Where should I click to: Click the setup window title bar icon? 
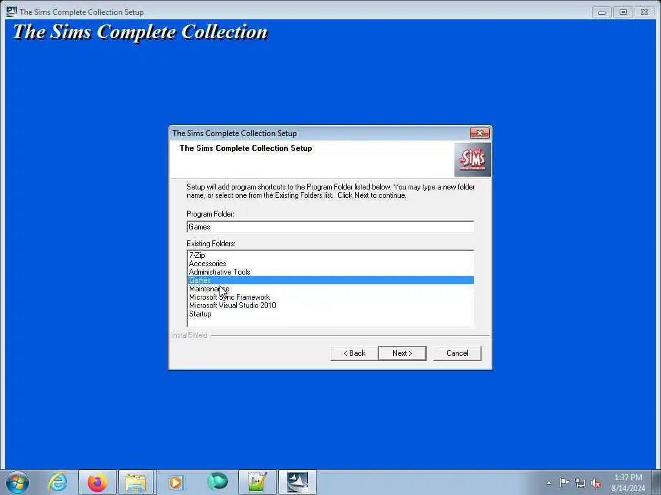tap(12, 12)
